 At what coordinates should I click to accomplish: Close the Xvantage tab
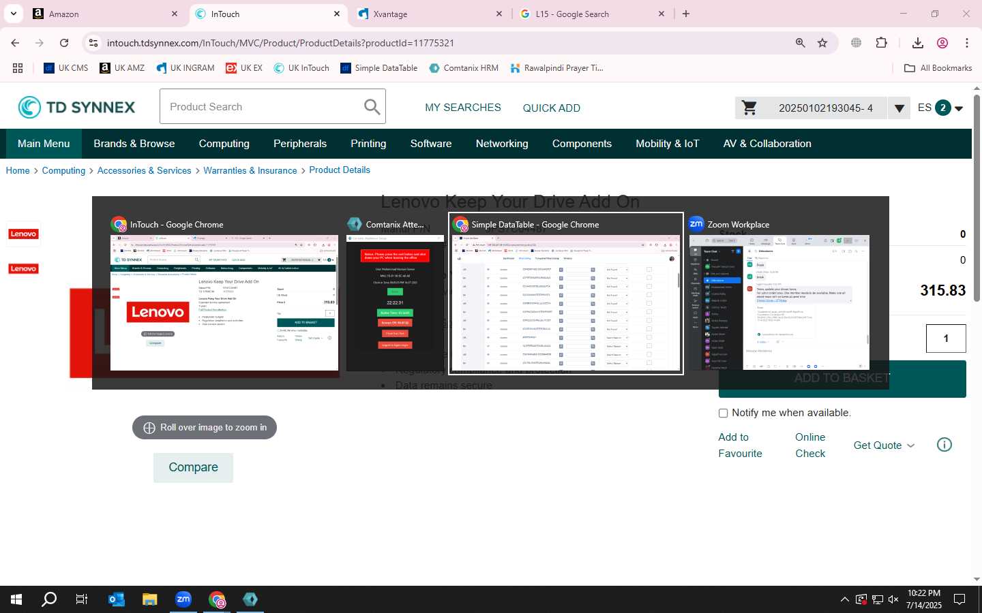(x=499, y=14)
